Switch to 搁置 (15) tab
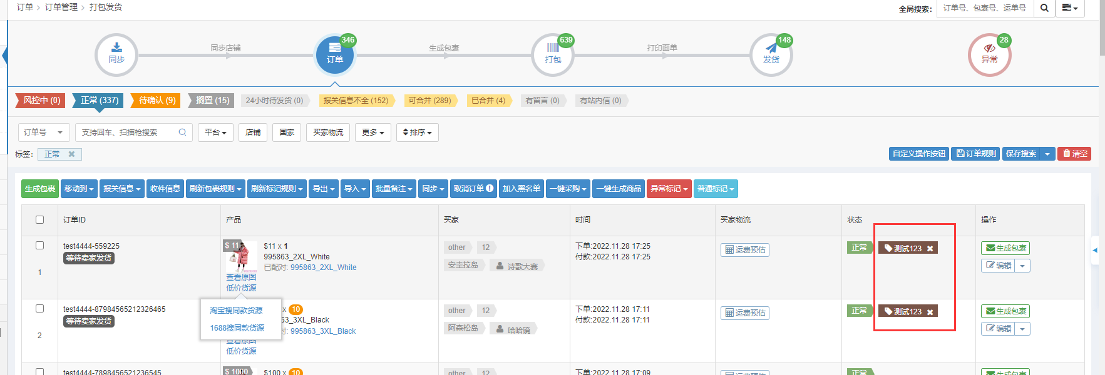 (212, 101)
